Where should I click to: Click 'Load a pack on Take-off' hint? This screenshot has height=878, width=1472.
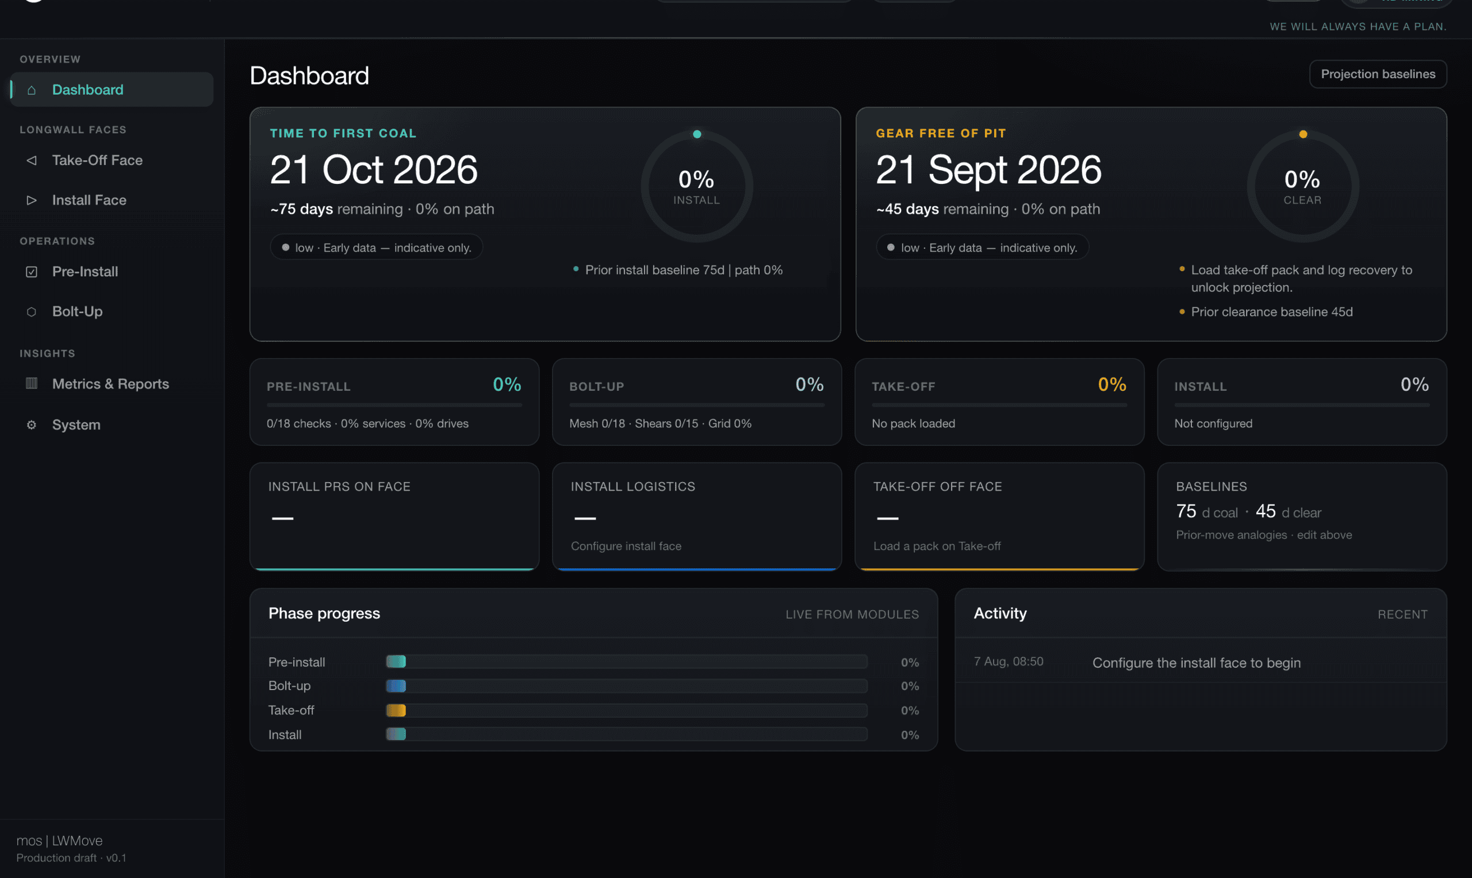(x=937, y=546)
